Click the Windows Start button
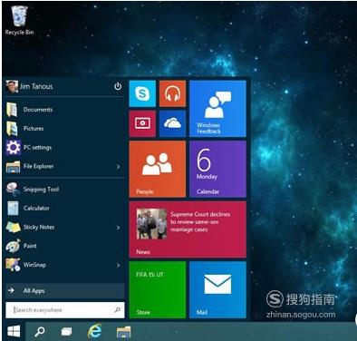The height and width of the screenshot is (341, 357). coord(14,331)
